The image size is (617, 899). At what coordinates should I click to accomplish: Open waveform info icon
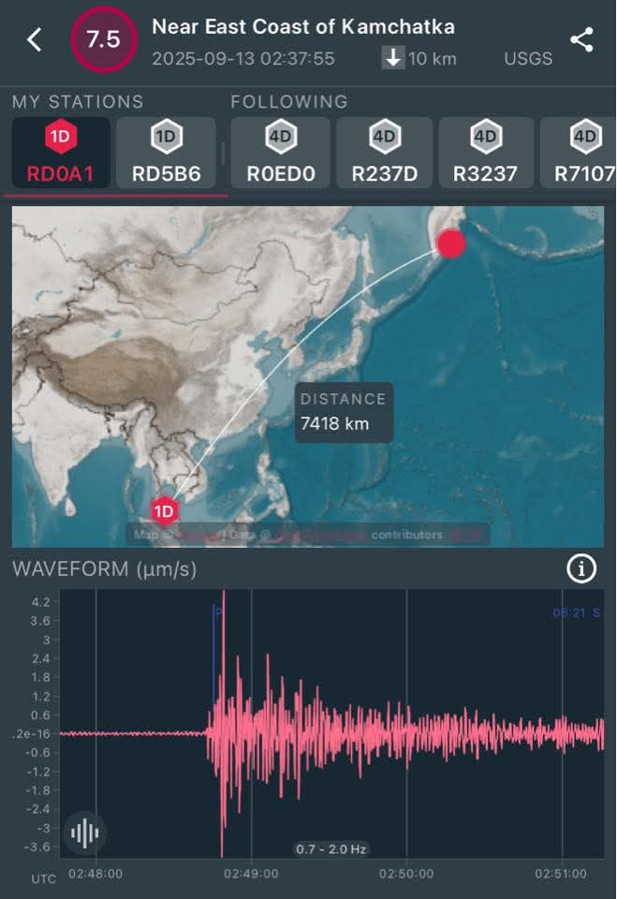pyautogui.click(x=581, y=567)
